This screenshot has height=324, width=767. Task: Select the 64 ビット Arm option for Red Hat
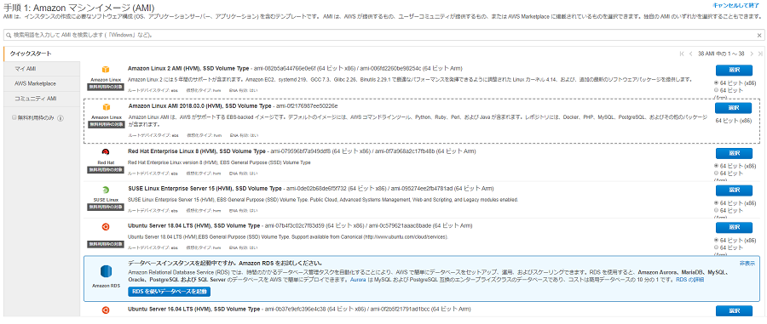(717, 173)
